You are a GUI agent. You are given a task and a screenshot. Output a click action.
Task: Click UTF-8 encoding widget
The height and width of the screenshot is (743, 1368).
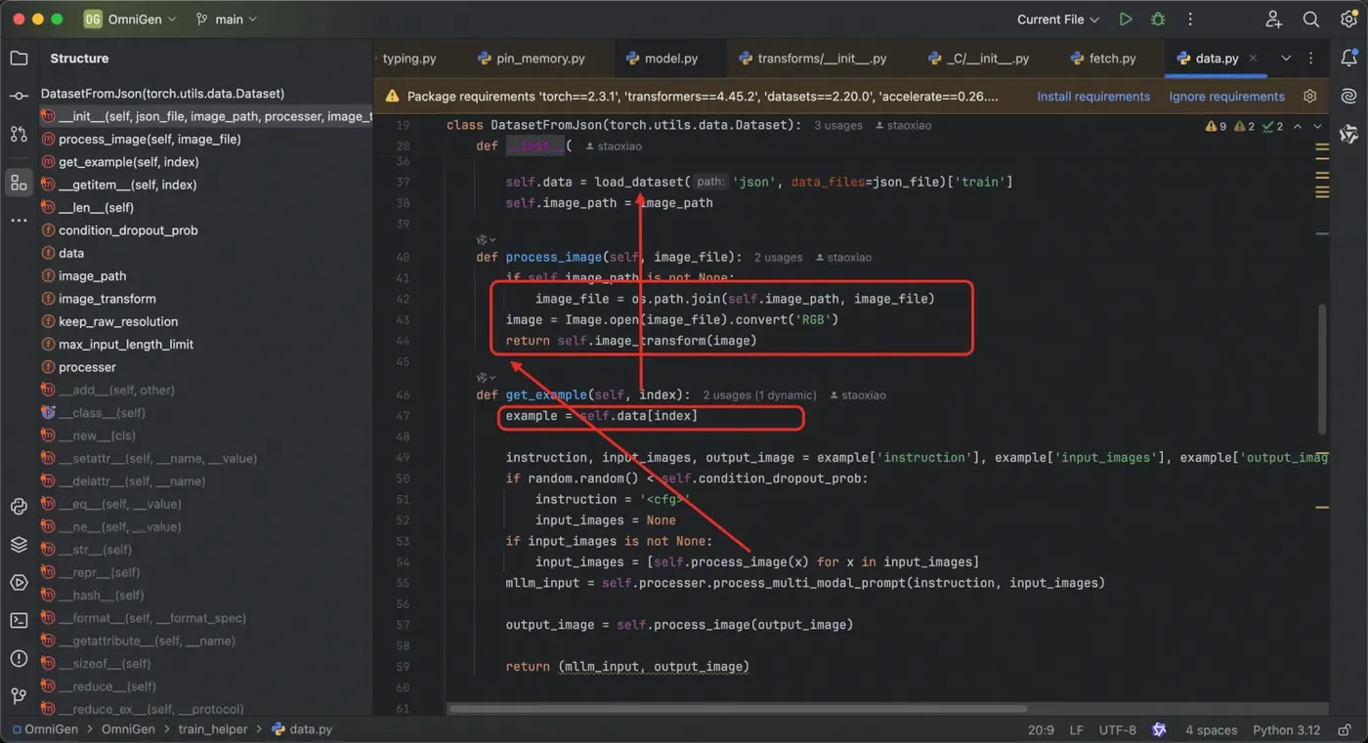coord(1118,729)
